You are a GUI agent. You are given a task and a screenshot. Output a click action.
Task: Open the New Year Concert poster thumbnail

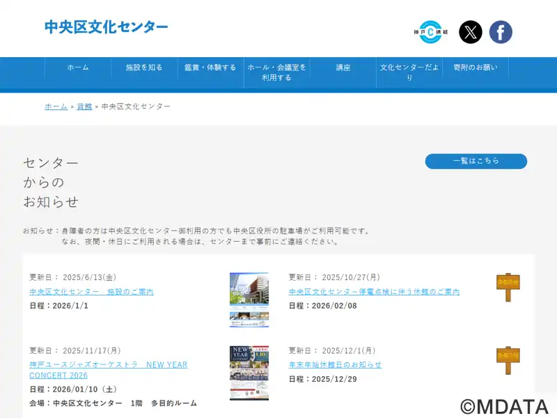[249, 373]
